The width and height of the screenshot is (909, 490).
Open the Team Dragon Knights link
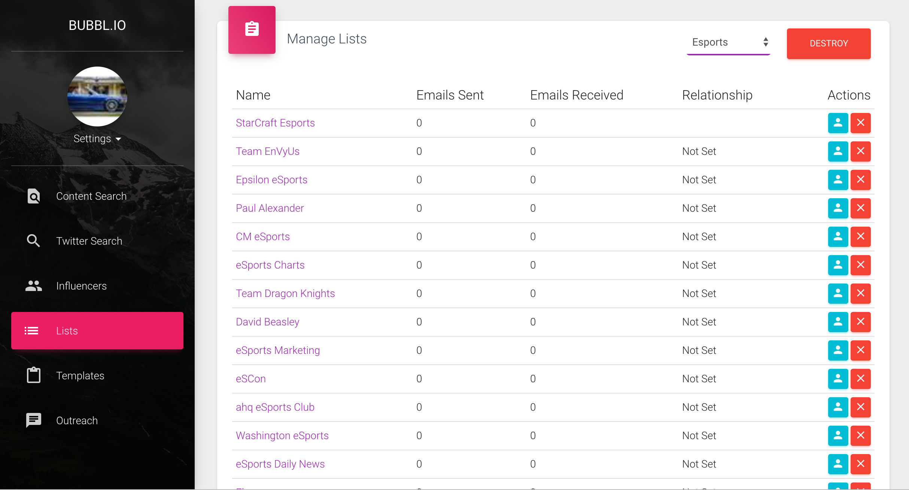(x=285, y=293)
